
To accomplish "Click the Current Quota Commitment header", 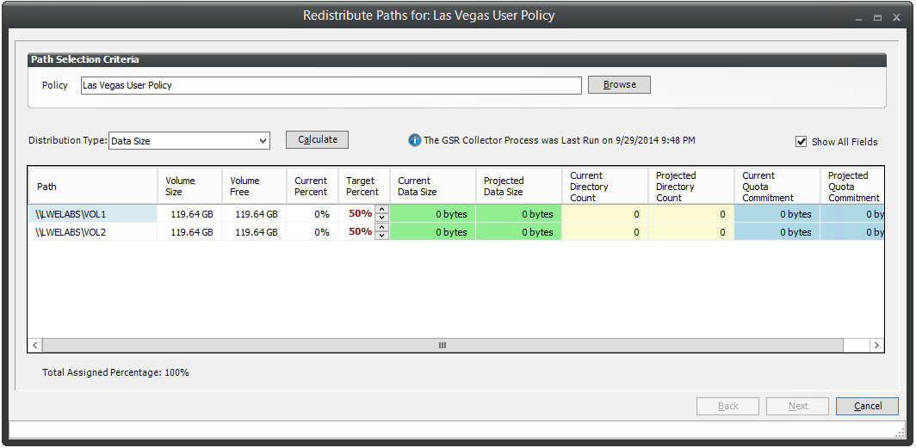I will (x=777, y=186).
